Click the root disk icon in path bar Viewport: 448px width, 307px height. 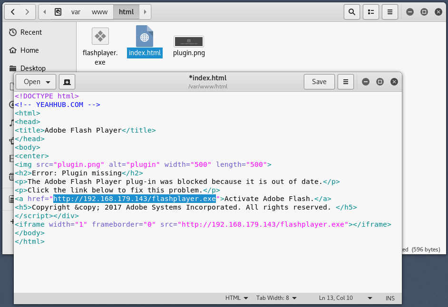click(x=58, y=12)
